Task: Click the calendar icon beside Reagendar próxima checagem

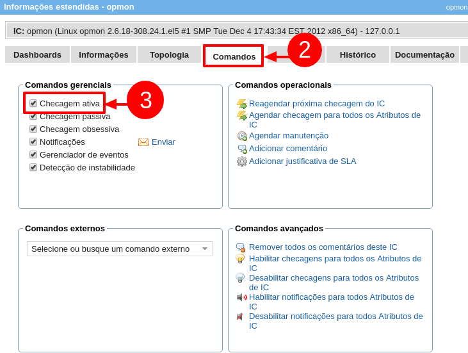Action: coord(241,104)
